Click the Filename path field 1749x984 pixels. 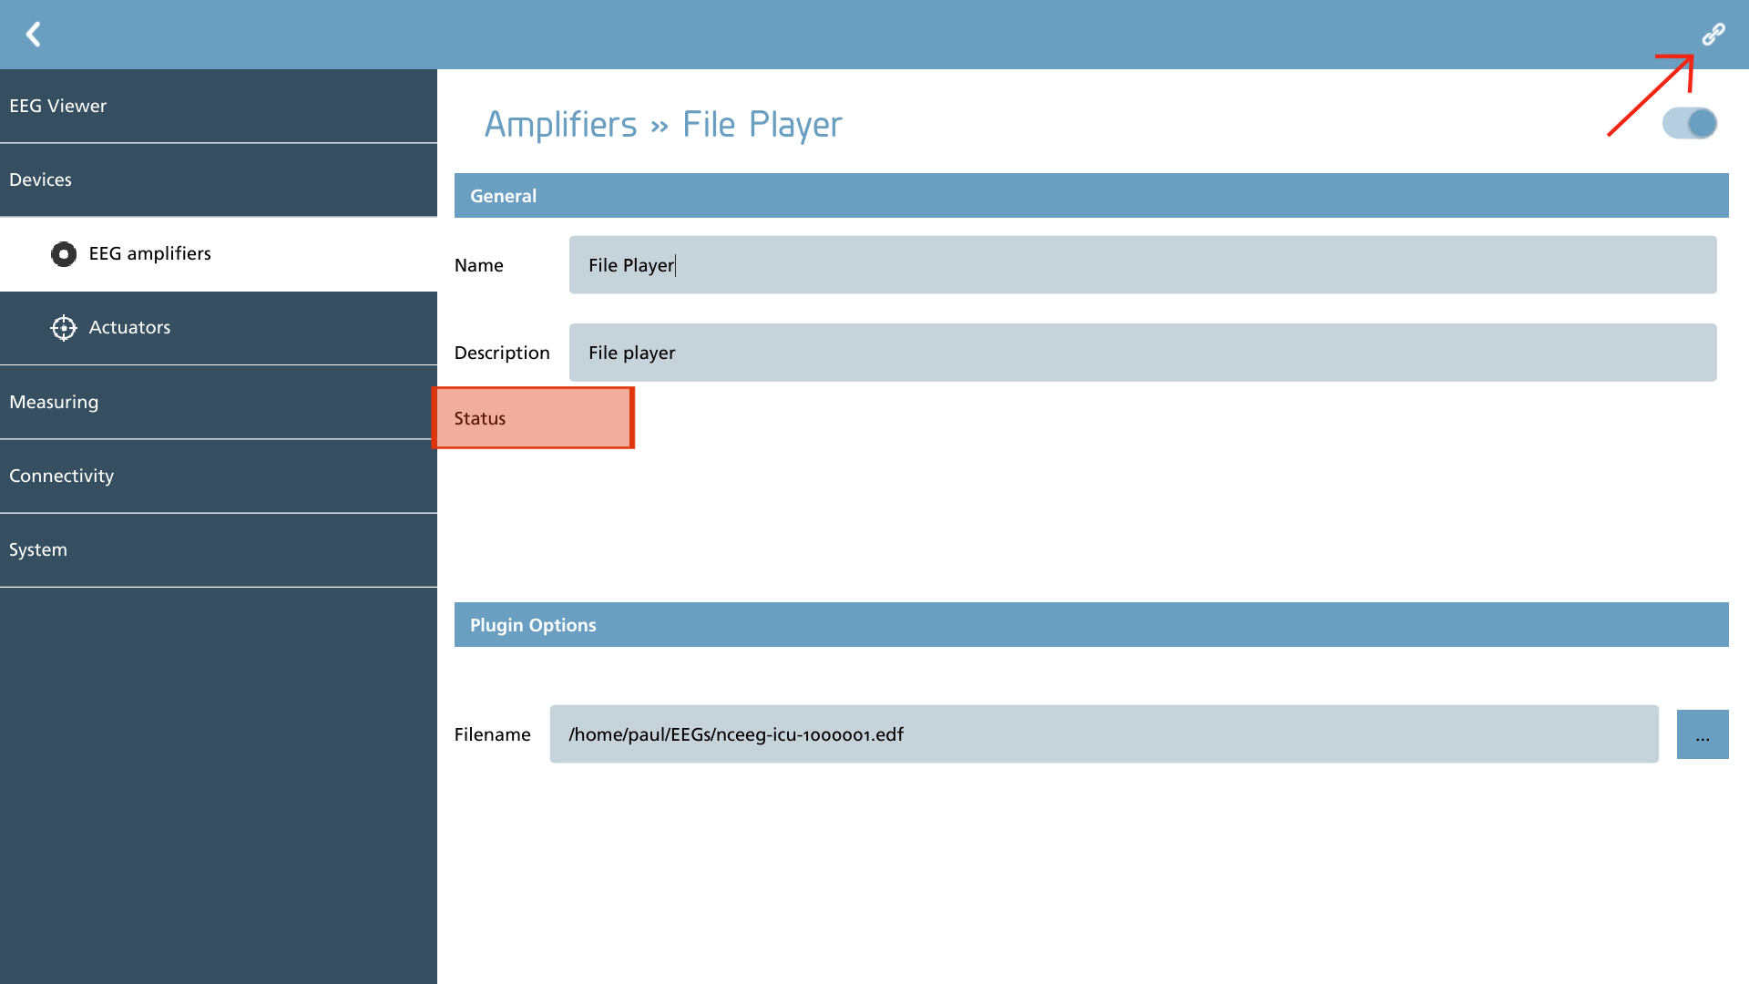point(1104,734)
